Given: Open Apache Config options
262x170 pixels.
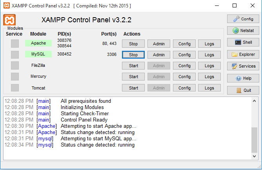Looking at the screenshot, I should click(184, 44).
